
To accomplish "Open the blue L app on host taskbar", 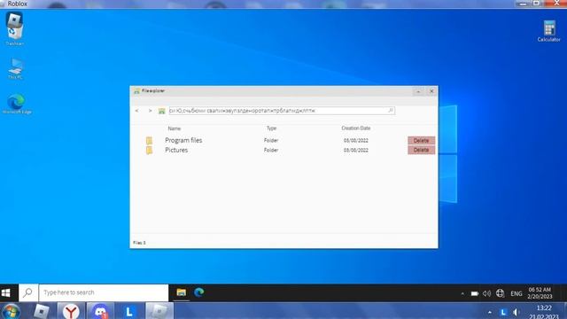I will click(x=129, y=311).
